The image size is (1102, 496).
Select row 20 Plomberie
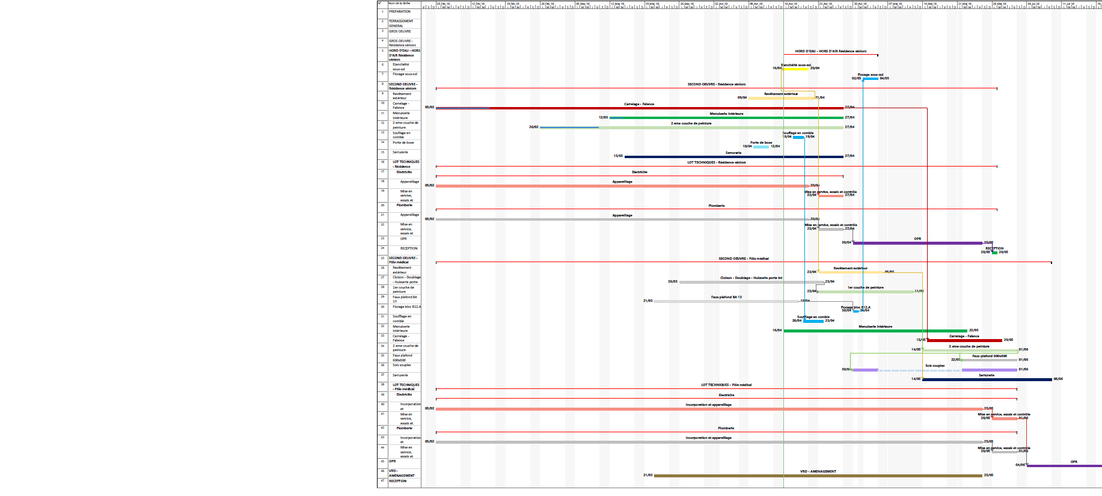399,206
